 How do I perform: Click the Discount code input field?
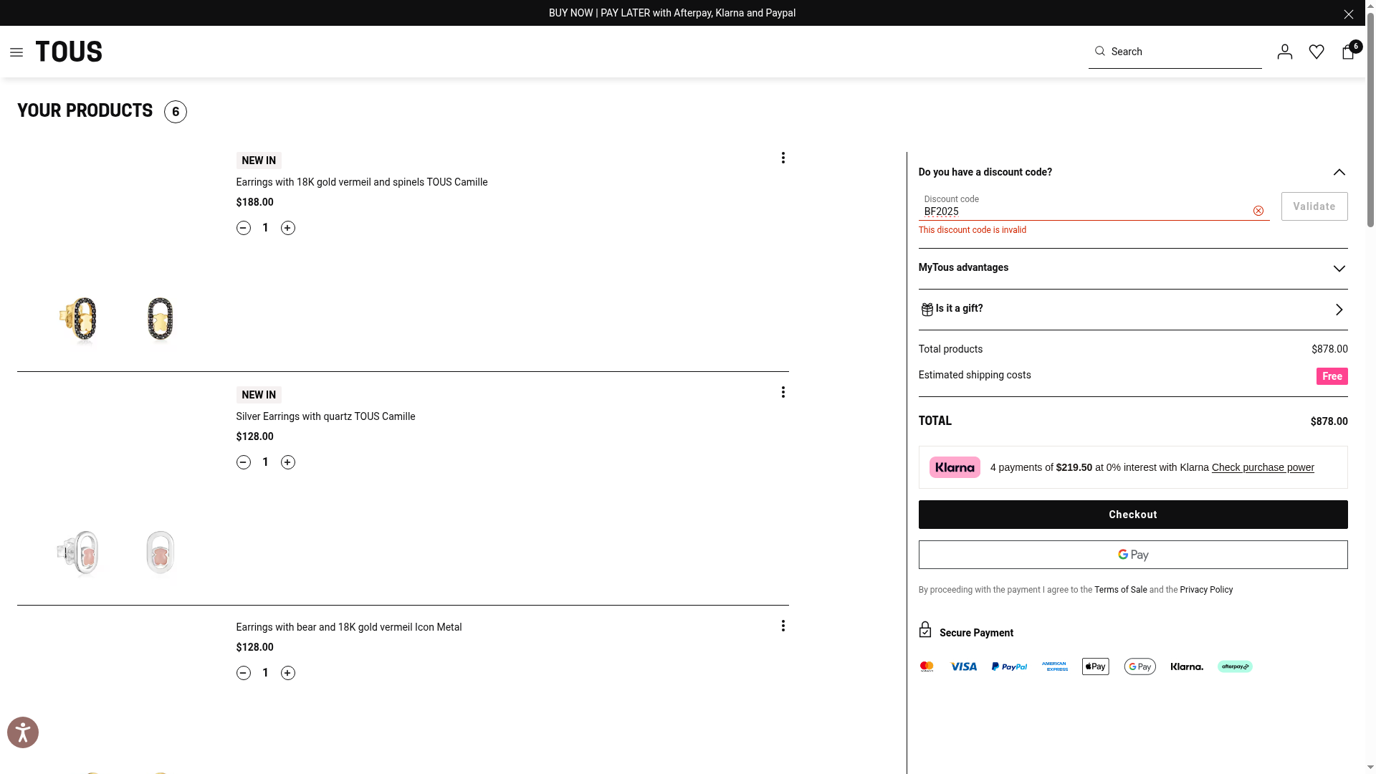click(1082, 211)
